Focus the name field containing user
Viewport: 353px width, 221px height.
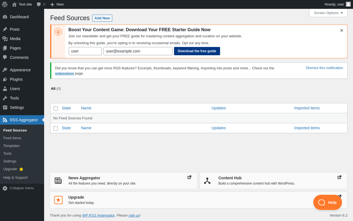click(85, 51)
